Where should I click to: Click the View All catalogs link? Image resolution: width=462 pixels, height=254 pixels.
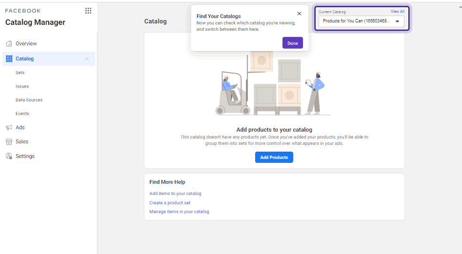pos(398,11)
